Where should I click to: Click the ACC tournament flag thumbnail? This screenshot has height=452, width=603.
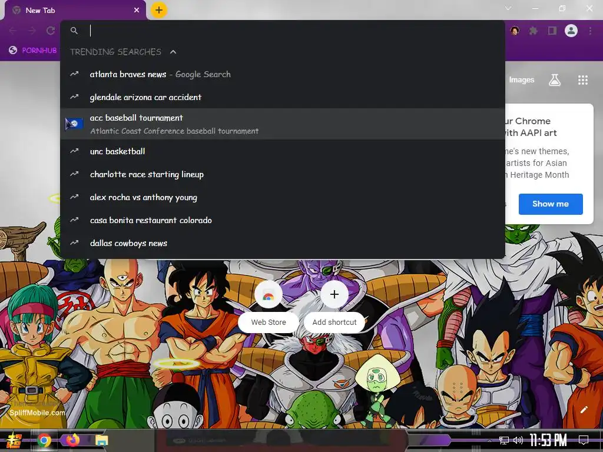74,124
